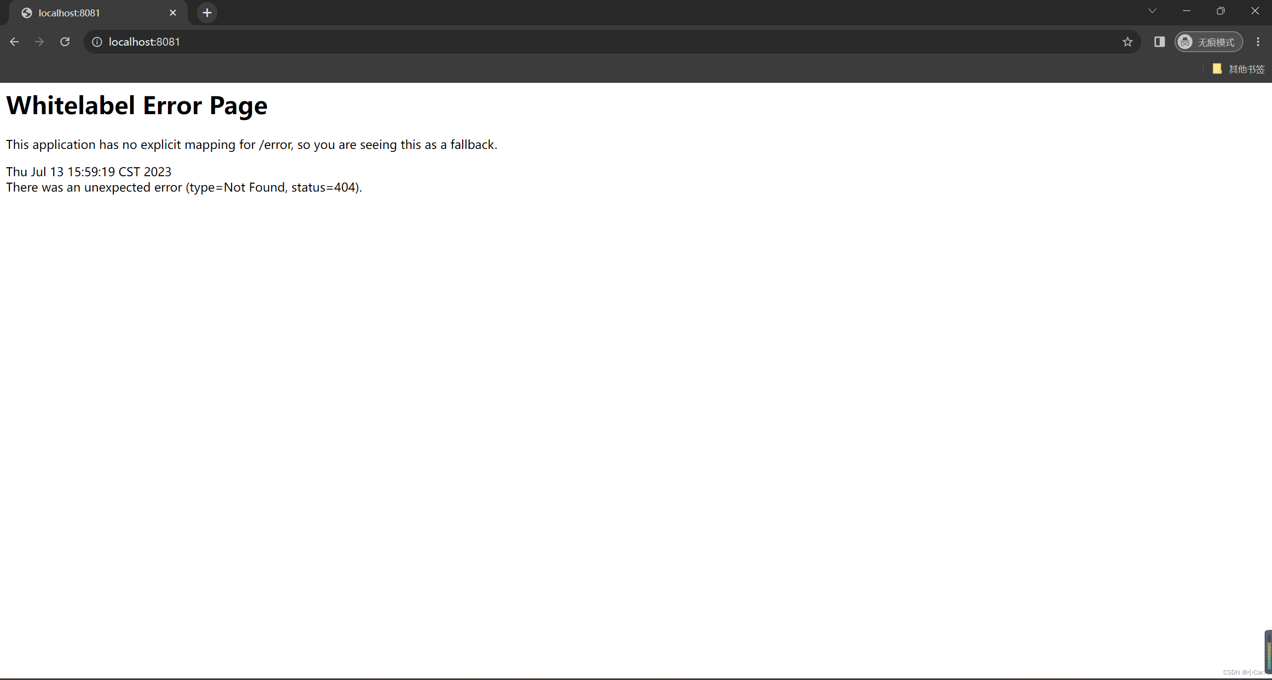The width and height of the screenshot is (1272, 680).
Task: Close the browser window
Action: [x=1255, y=11]
